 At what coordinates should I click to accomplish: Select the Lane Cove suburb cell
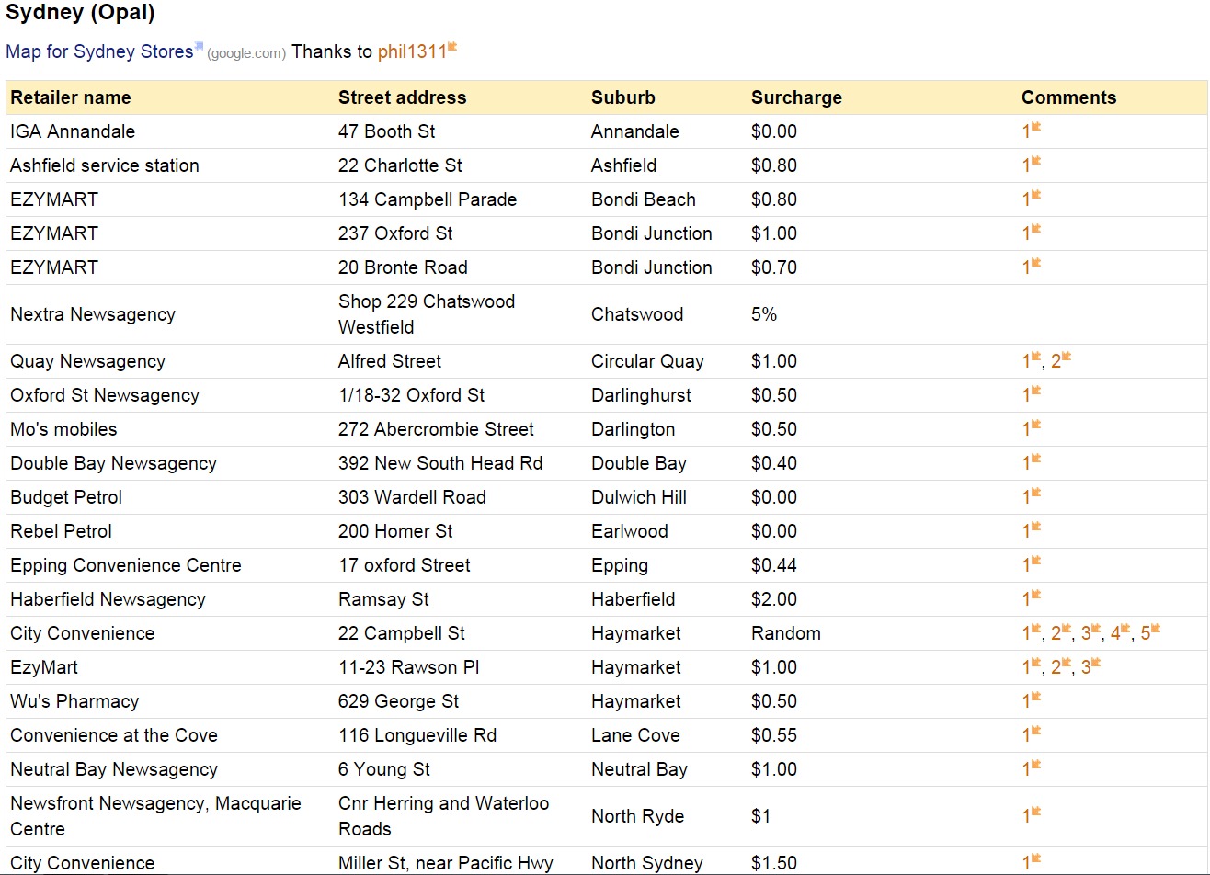pos(635,735)
